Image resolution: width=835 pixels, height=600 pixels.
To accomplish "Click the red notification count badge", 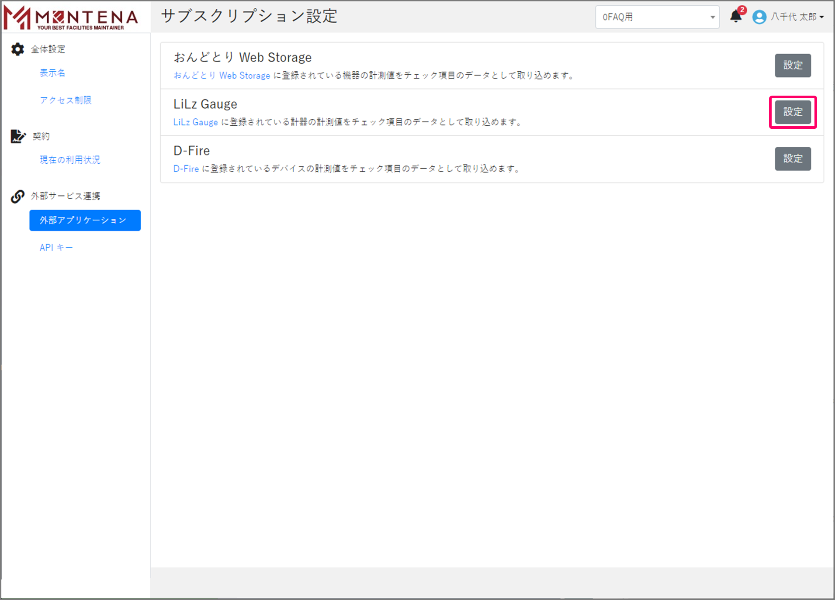I will coord(742,10).
